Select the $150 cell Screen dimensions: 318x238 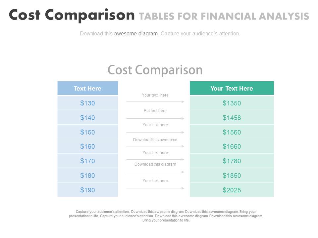coord(87,132)
